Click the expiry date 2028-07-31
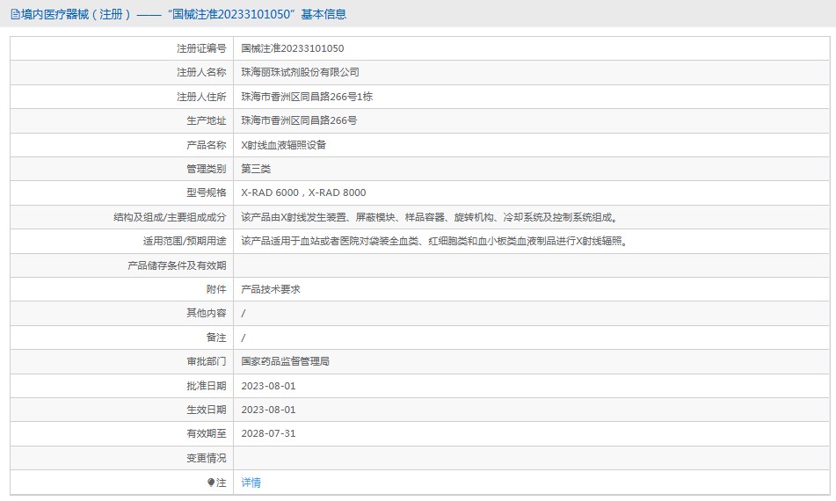 (x=268, y=433)
